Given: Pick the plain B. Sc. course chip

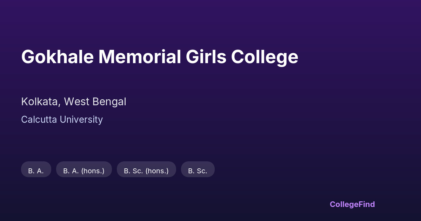Looking at the screenshot, I should 198,171.
